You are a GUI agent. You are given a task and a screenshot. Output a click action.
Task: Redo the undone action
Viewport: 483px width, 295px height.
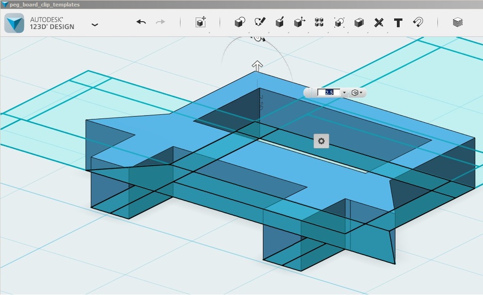coord(160,22)
